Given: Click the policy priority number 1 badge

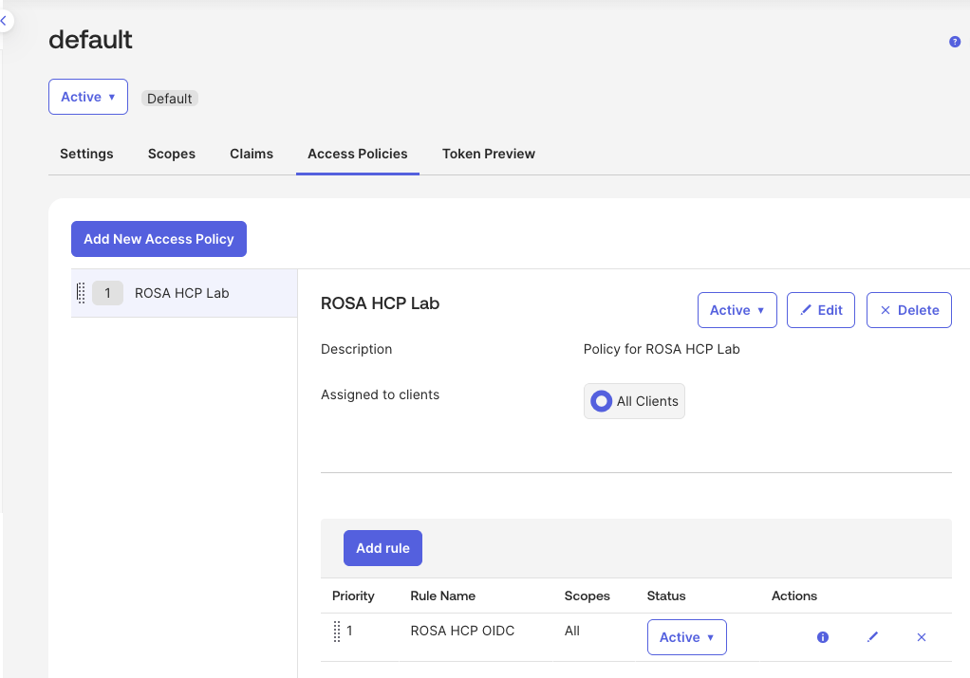Looking at the screenshot, I should point(107,293).
